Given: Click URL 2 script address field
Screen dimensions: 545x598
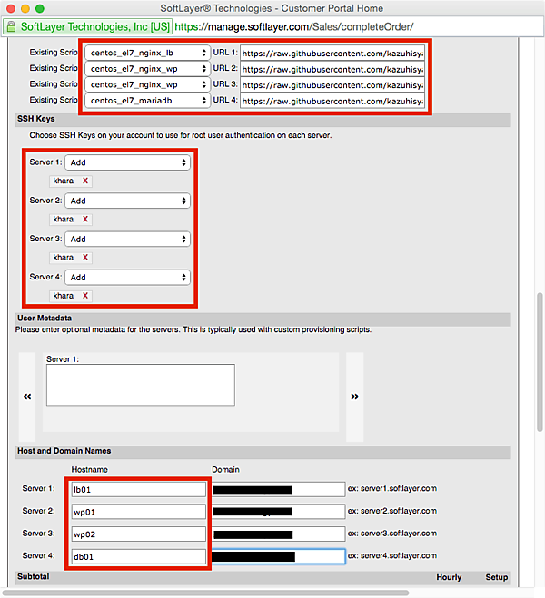Looking at the screenshot, I should [x=332, y=69].
